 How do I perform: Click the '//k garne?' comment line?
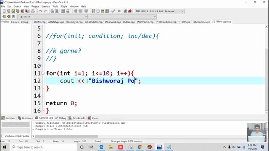pyautogui.click(x=63, y=51)
